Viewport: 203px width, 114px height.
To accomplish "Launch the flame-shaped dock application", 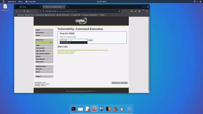I will coord(122,109).
